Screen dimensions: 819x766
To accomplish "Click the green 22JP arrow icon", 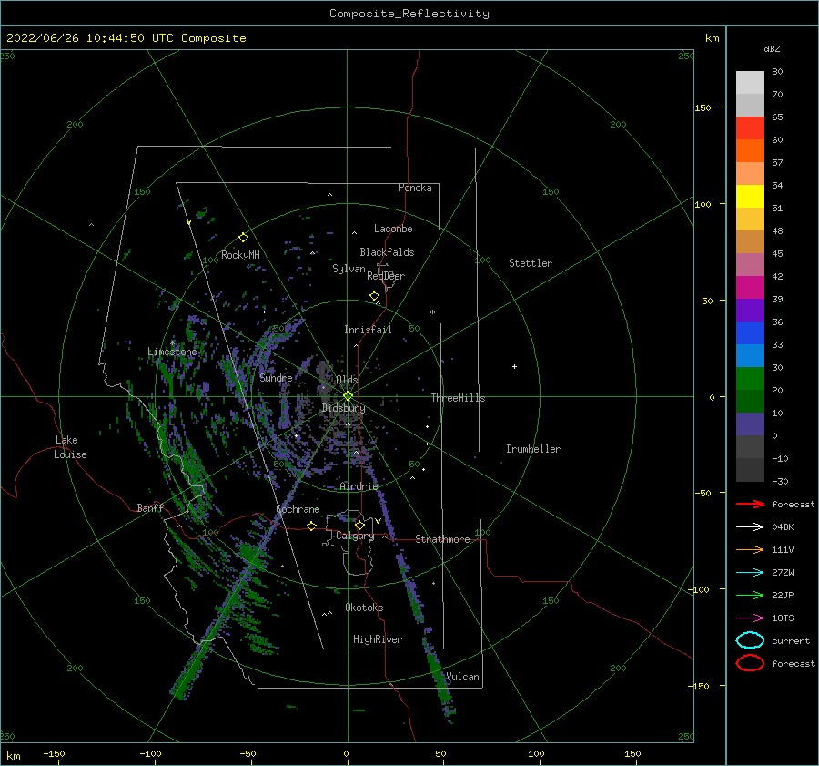I will click(750, 595).
